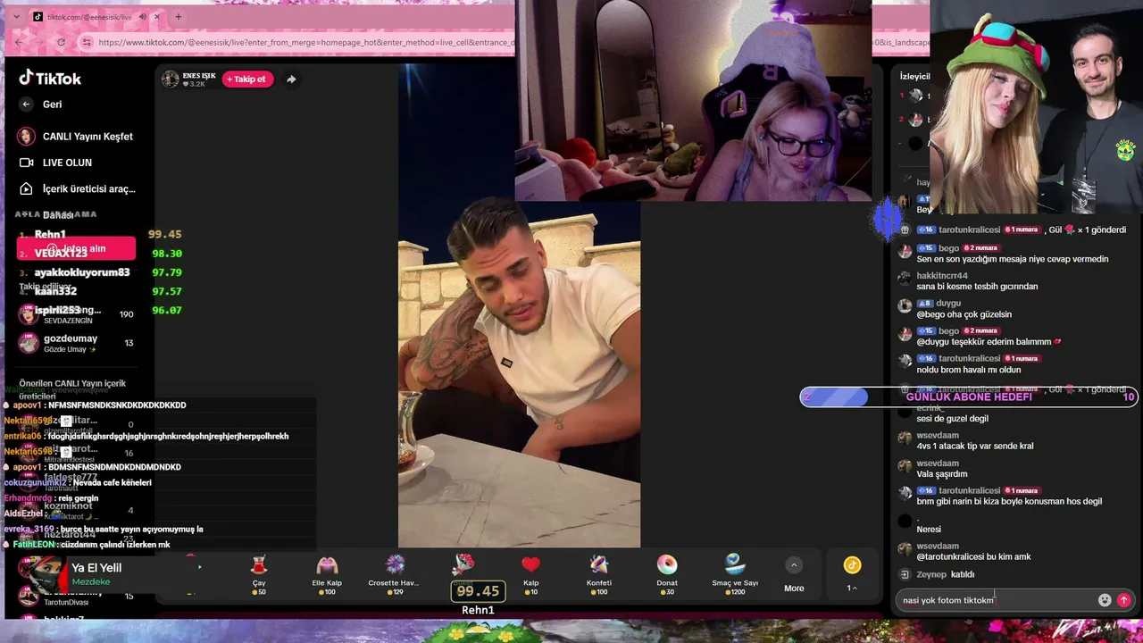Click the 'Zeynep katıldı' join notice
Screen dimensions: 1143x643
[945, 574]
